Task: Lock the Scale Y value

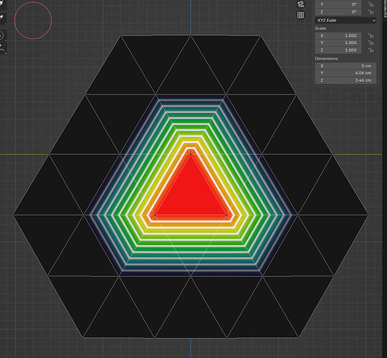Action: pyautogui.click(x=371, y=43)
